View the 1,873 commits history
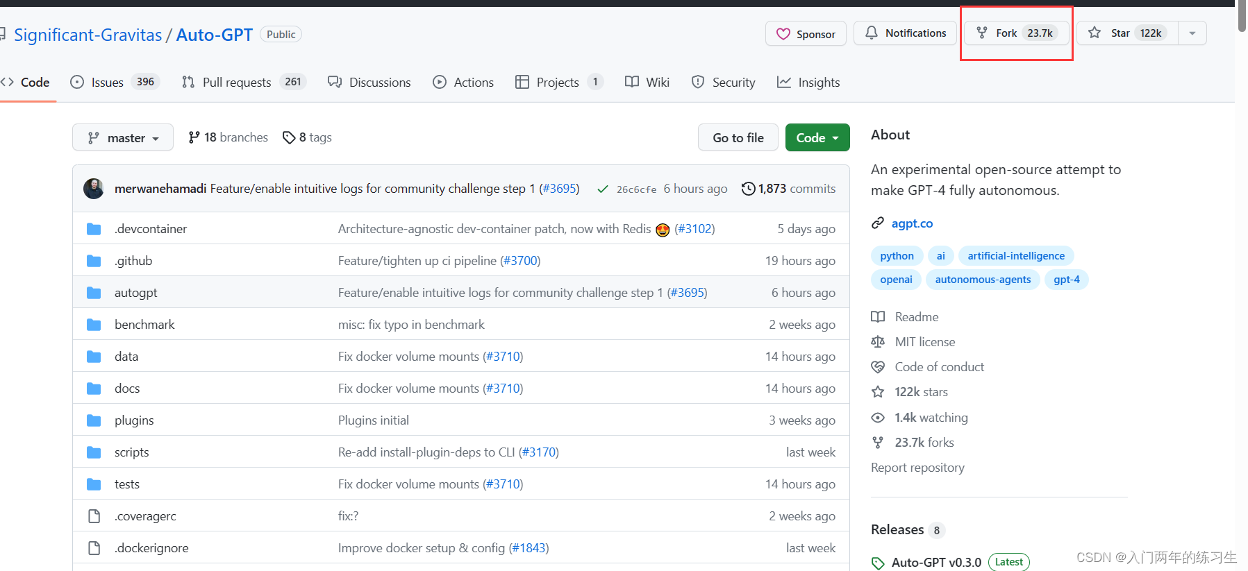The image size is (1248, 571). pos(789,189)
